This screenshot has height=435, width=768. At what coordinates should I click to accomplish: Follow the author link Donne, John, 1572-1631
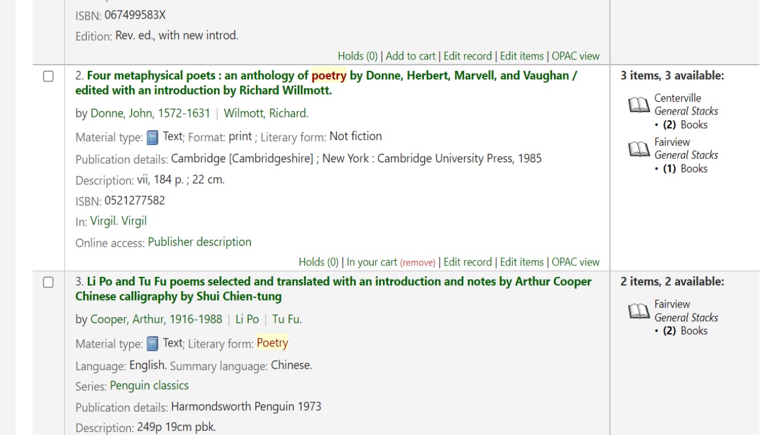coord(150,113)
